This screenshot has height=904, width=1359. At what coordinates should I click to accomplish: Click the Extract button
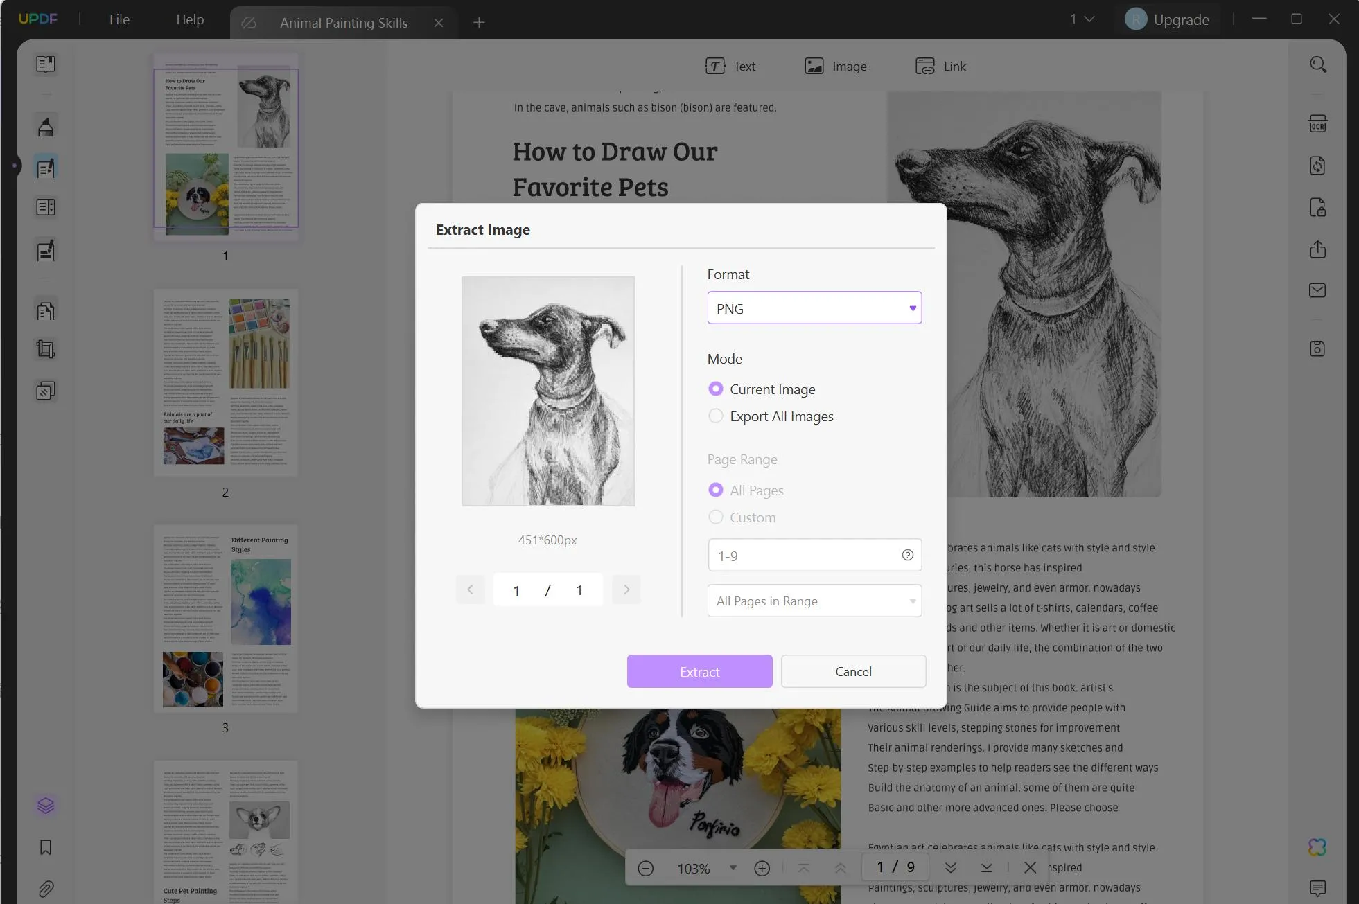coord(699,671)
